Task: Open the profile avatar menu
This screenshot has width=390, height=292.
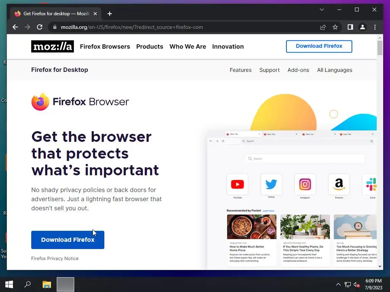Action: pos(363,27)
